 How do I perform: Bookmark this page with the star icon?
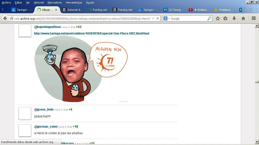(218, 18)
